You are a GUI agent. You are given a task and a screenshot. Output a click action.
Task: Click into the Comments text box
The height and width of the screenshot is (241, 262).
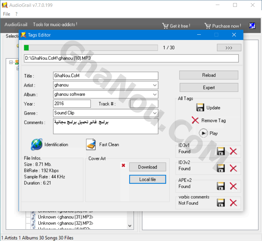point(106,126)
